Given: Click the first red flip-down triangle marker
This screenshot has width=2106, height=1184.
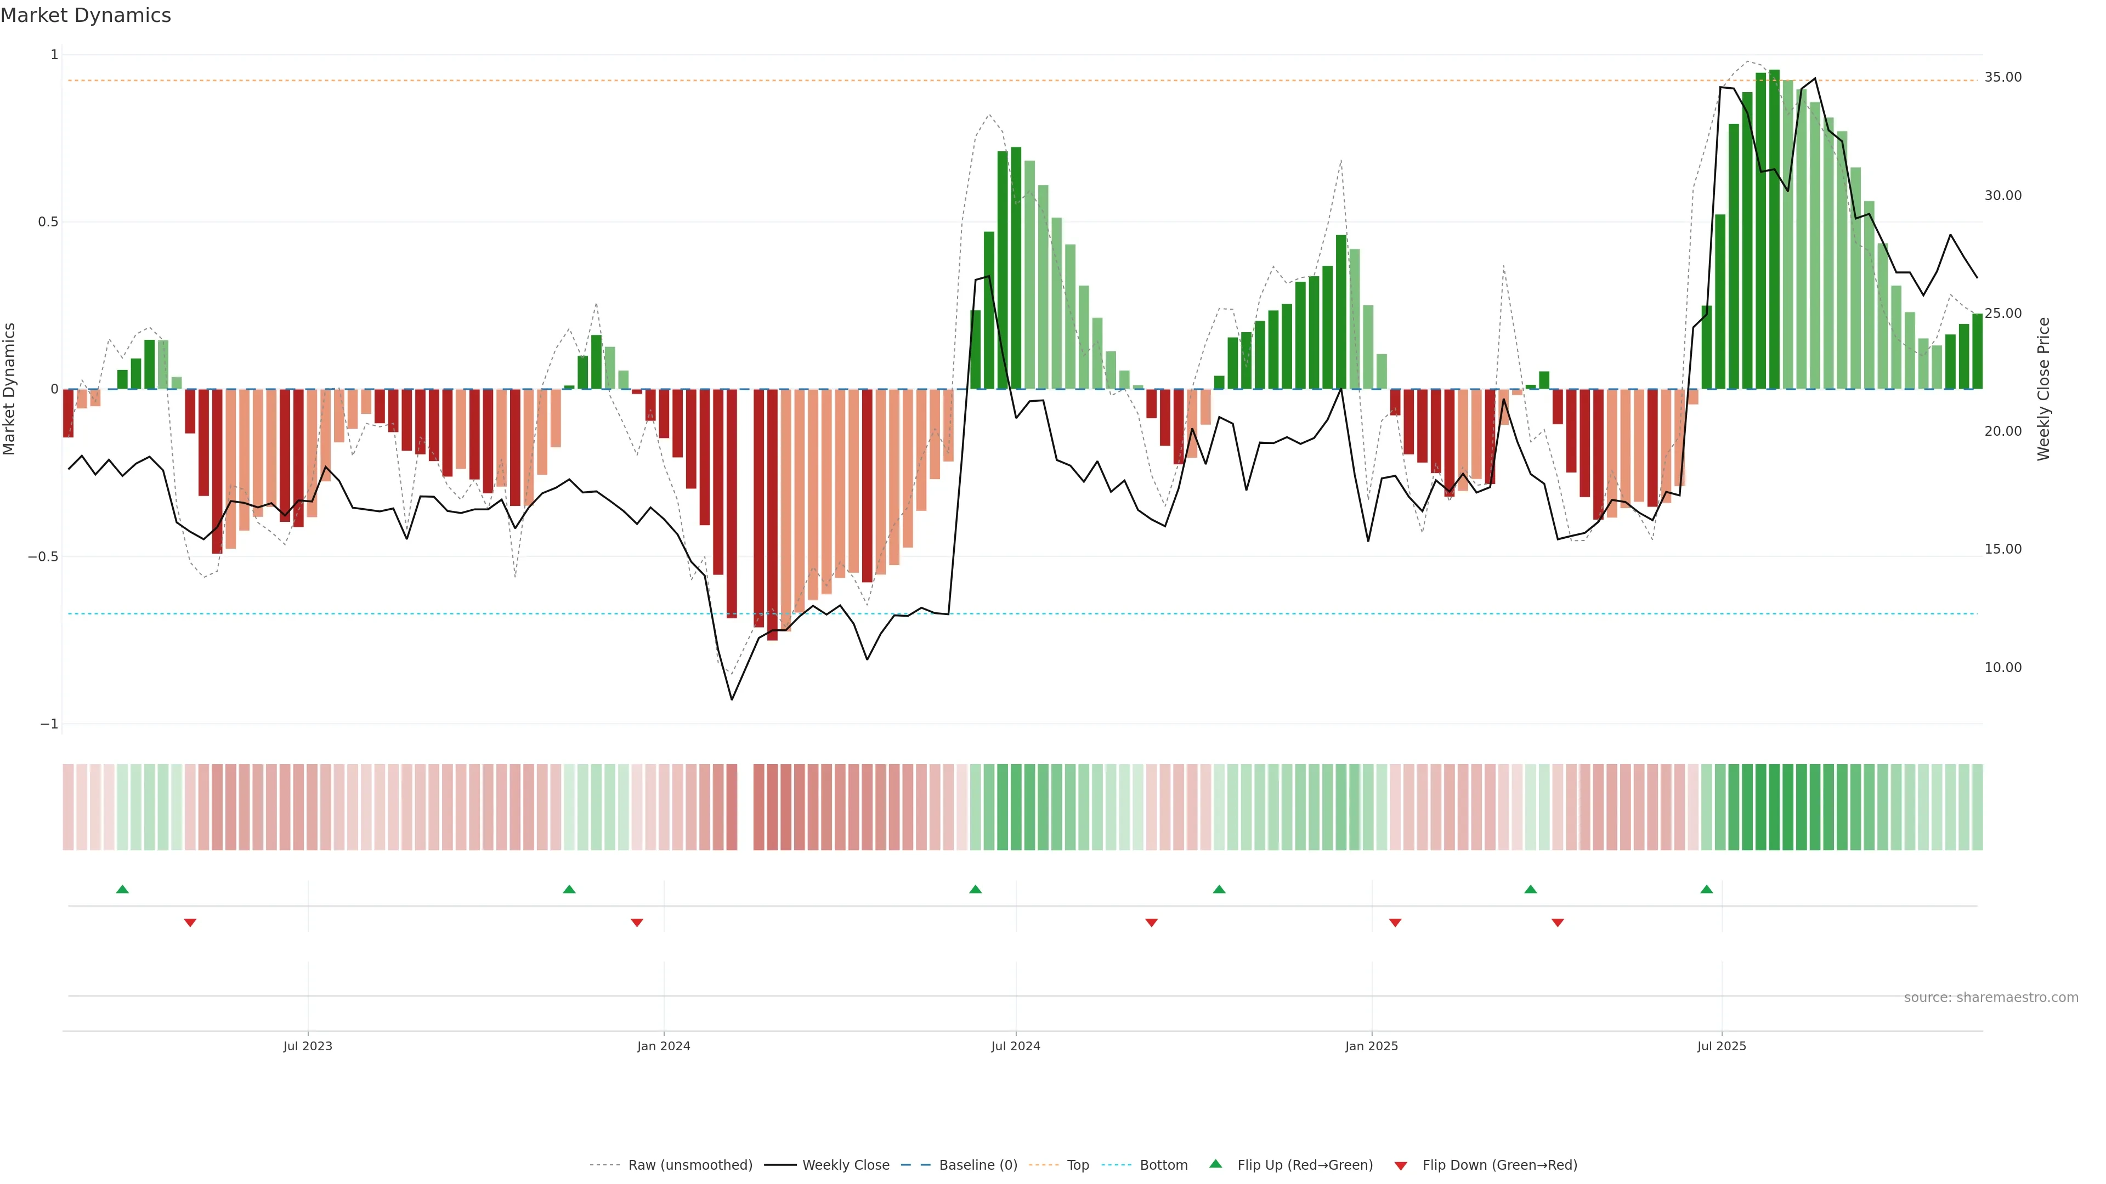Looking at the screenshot, I should click(190, 923).
